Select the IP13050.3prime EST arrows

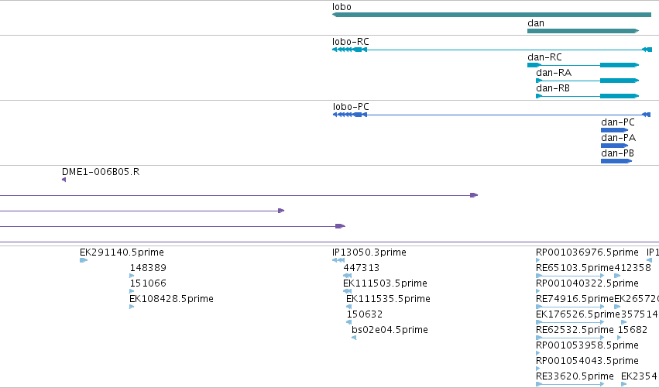pos(338,260)
